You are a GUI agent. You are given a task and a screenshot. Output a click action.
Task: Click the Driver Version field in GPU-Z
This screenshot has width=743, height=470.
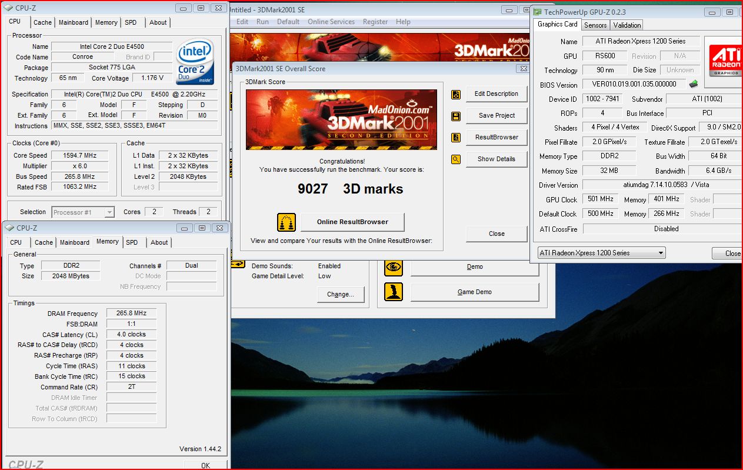[x=662, y=185]
